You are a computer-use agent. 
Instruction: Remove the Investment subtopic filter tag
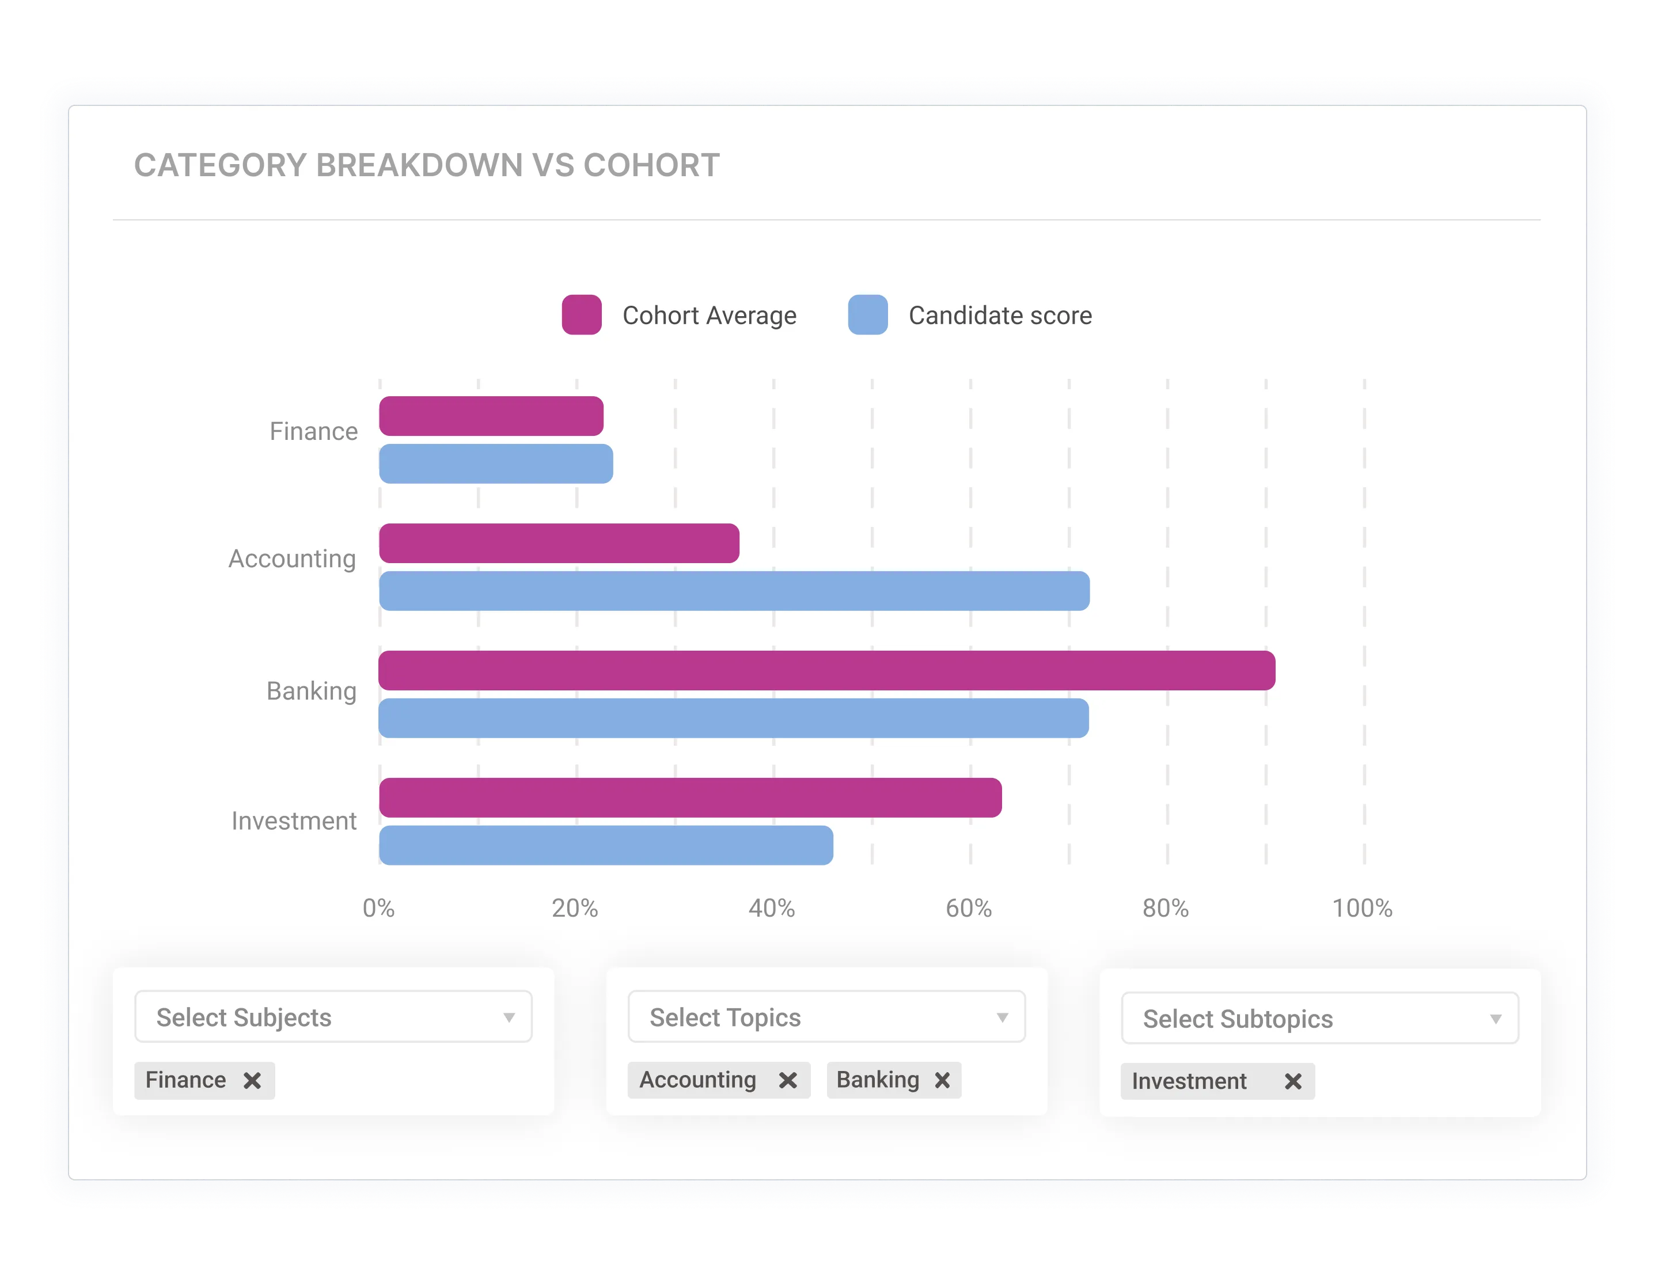(x=1293, y=1081)
